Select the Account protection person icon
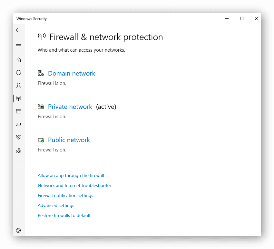This screenshot has width=274, height=249. click(x=18, y=86)
